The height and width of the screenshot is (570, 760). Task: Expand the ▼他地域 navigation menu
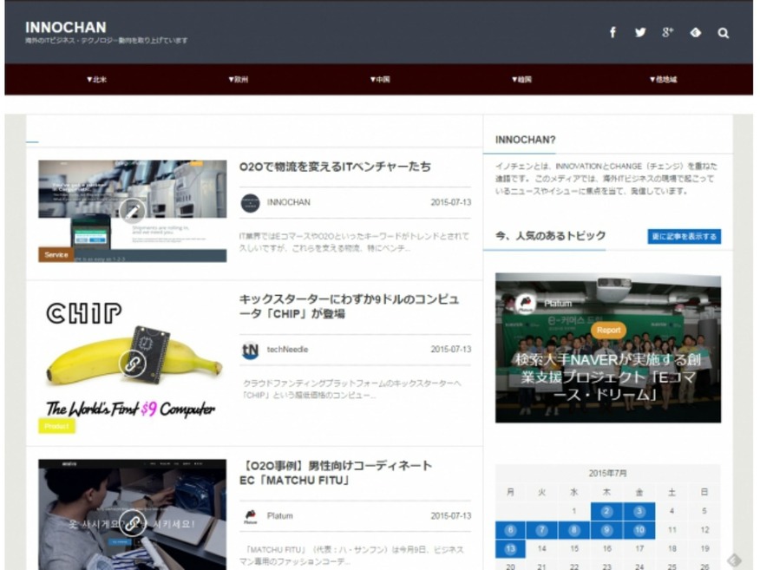(663, 80)
